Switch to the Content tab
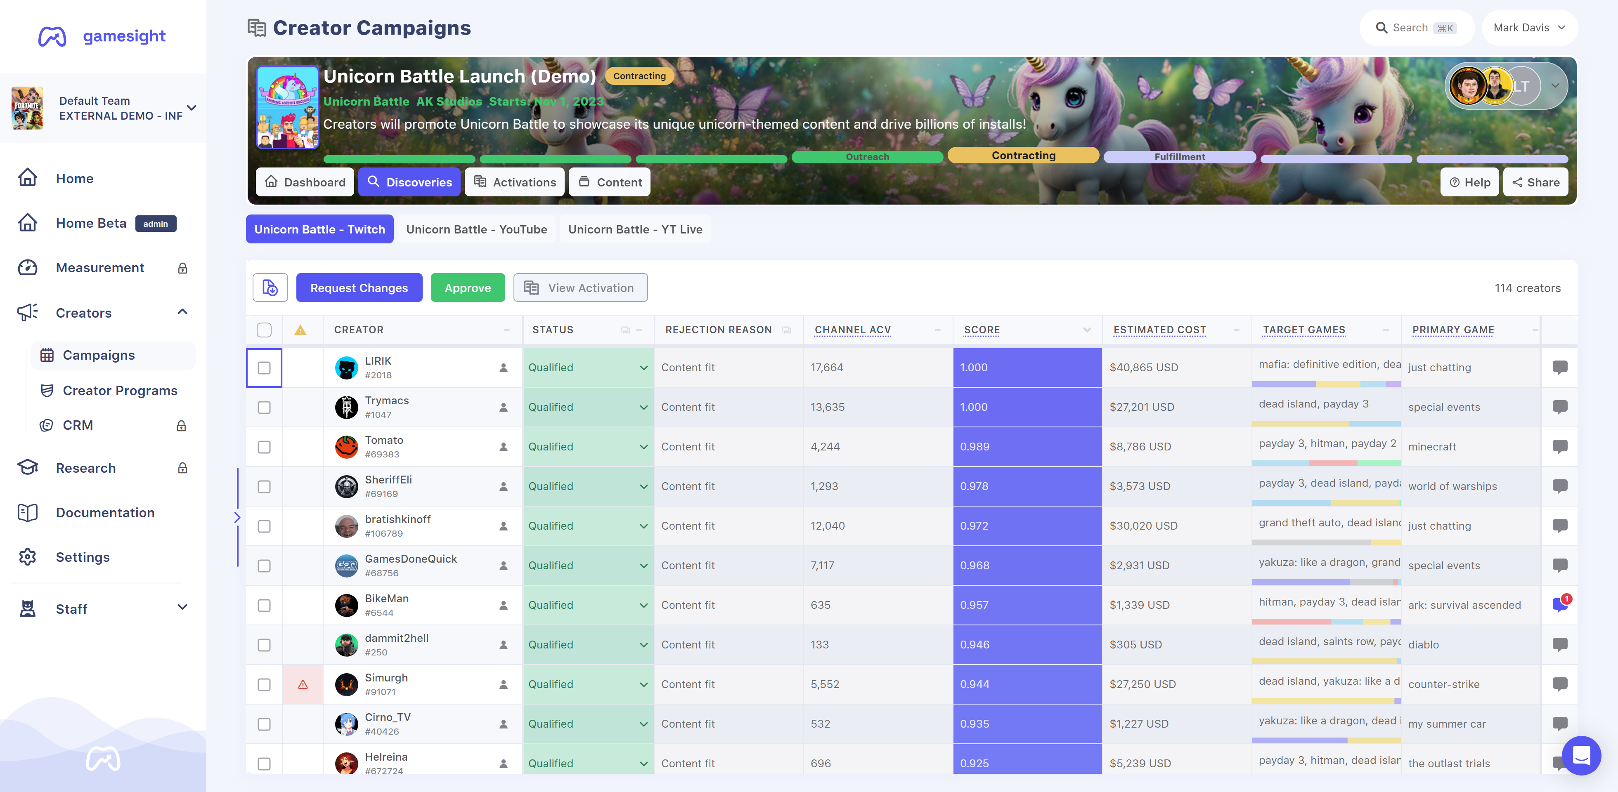The width and height of the screenshot is (1618, 792). tap(609, 182)
